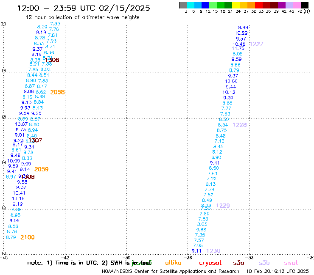Click the altika time marker 2059
The image size is (314, 275).
pyautogui.click(x=42, y=169)
